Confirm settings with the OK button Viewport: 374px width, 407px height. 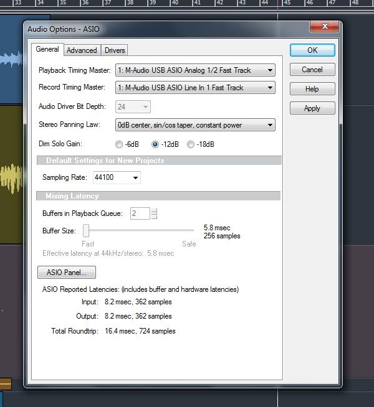pyautogui.click(x=312, y=50)
